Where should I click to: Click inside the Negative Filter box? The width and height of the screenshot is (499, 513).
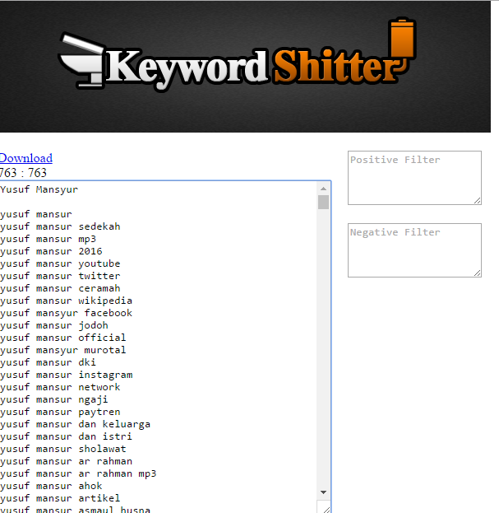coord(414,250)
